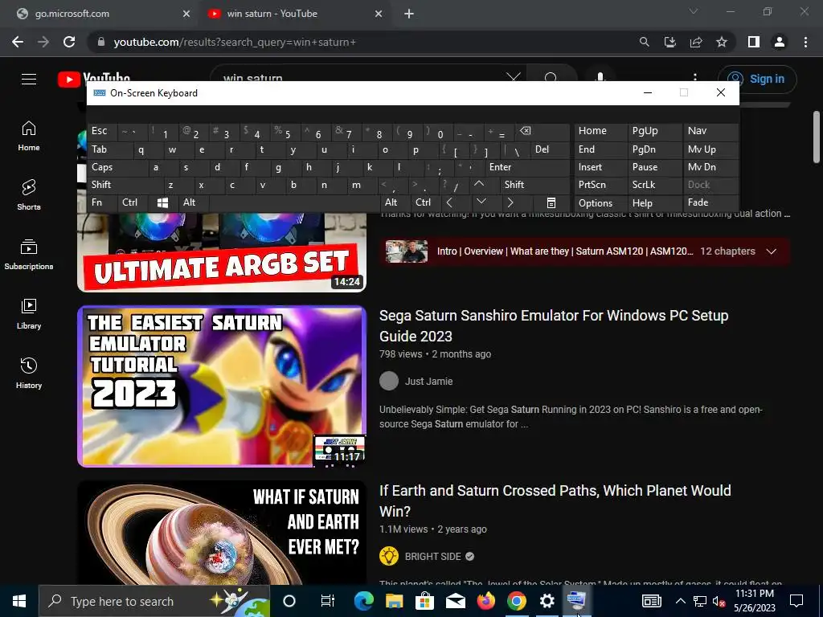This screenshot has width=823, height=617.
Task: Open Microsoft Store from taskbar
Action: (424, 601)
